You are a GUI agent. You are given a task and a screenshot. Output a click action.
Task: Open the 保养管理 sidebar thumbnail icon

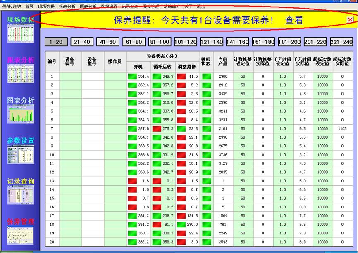click(x=20, y=235)
